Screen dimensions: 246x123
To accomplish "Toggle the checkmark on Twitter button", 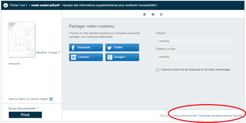I will tap(133, 48).
